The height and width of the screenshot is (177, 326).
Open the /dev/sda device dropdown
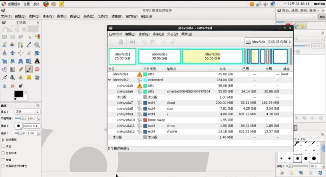click(268, 42)
